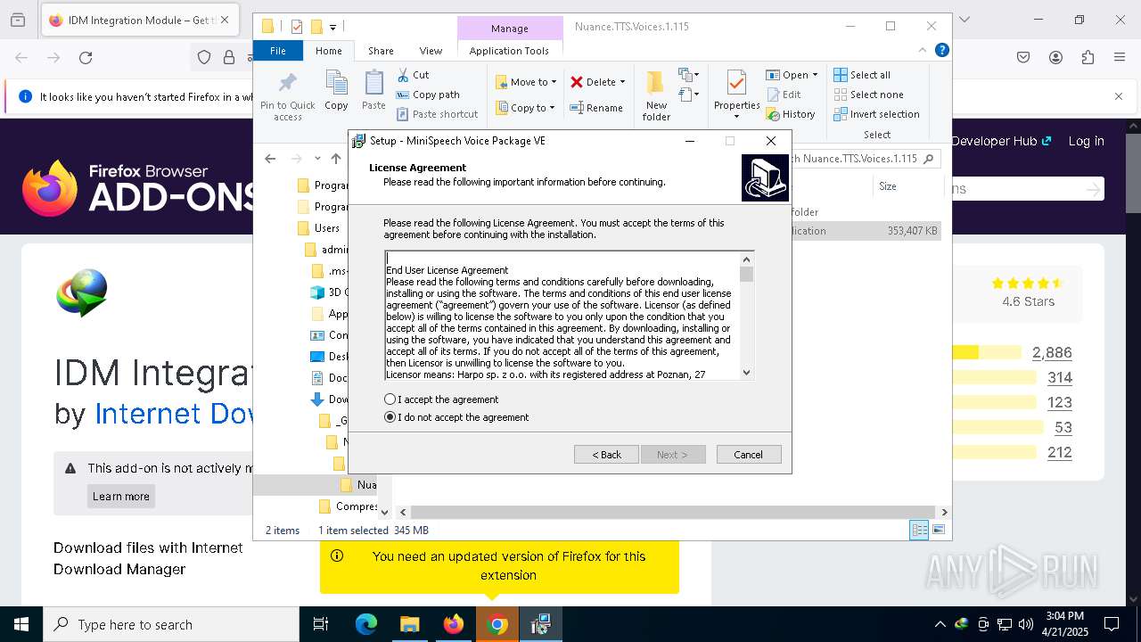Screen dimensions: 1141x642
Task: Open Windows Start menu
Action: click(21, 624)
